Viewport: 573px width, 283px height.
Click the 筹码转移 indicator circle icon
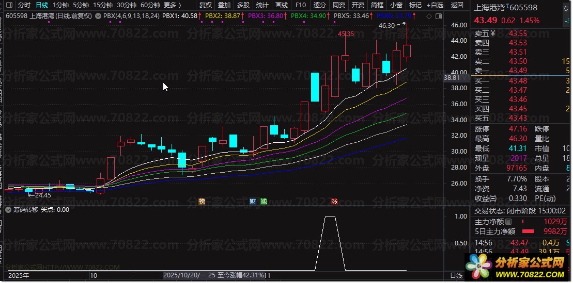pyautogui.click(x=9, y=210)
